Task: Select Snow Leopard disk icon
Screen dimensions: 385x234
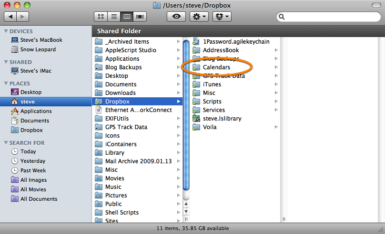Action: coord(15,49)
